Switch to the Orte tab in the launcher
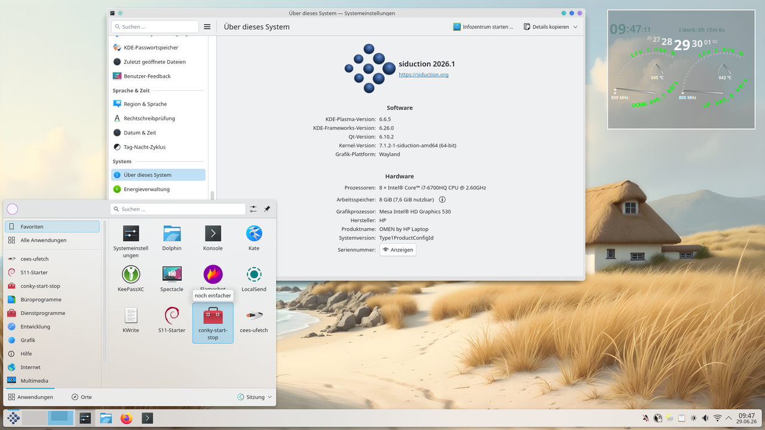The image size is (765, 430). point(81,397)
